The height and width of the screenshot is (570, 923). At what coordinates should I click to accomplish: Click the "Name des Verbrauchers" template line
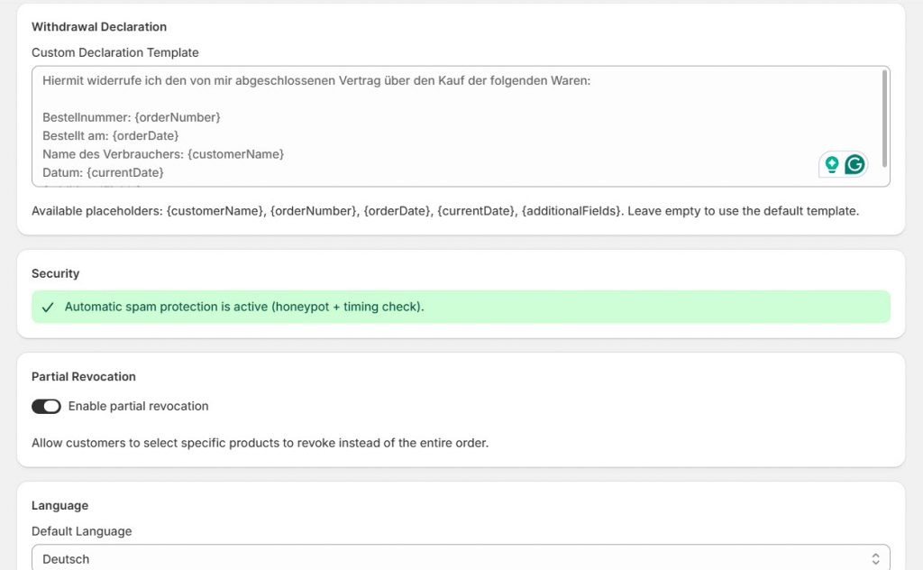tap(163, 154)
